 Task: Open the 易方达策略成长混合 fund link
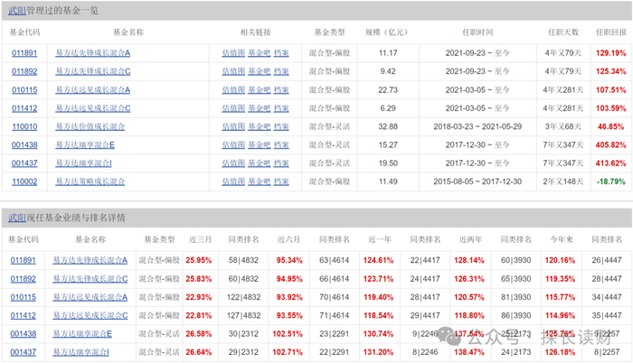click(90, 181)
